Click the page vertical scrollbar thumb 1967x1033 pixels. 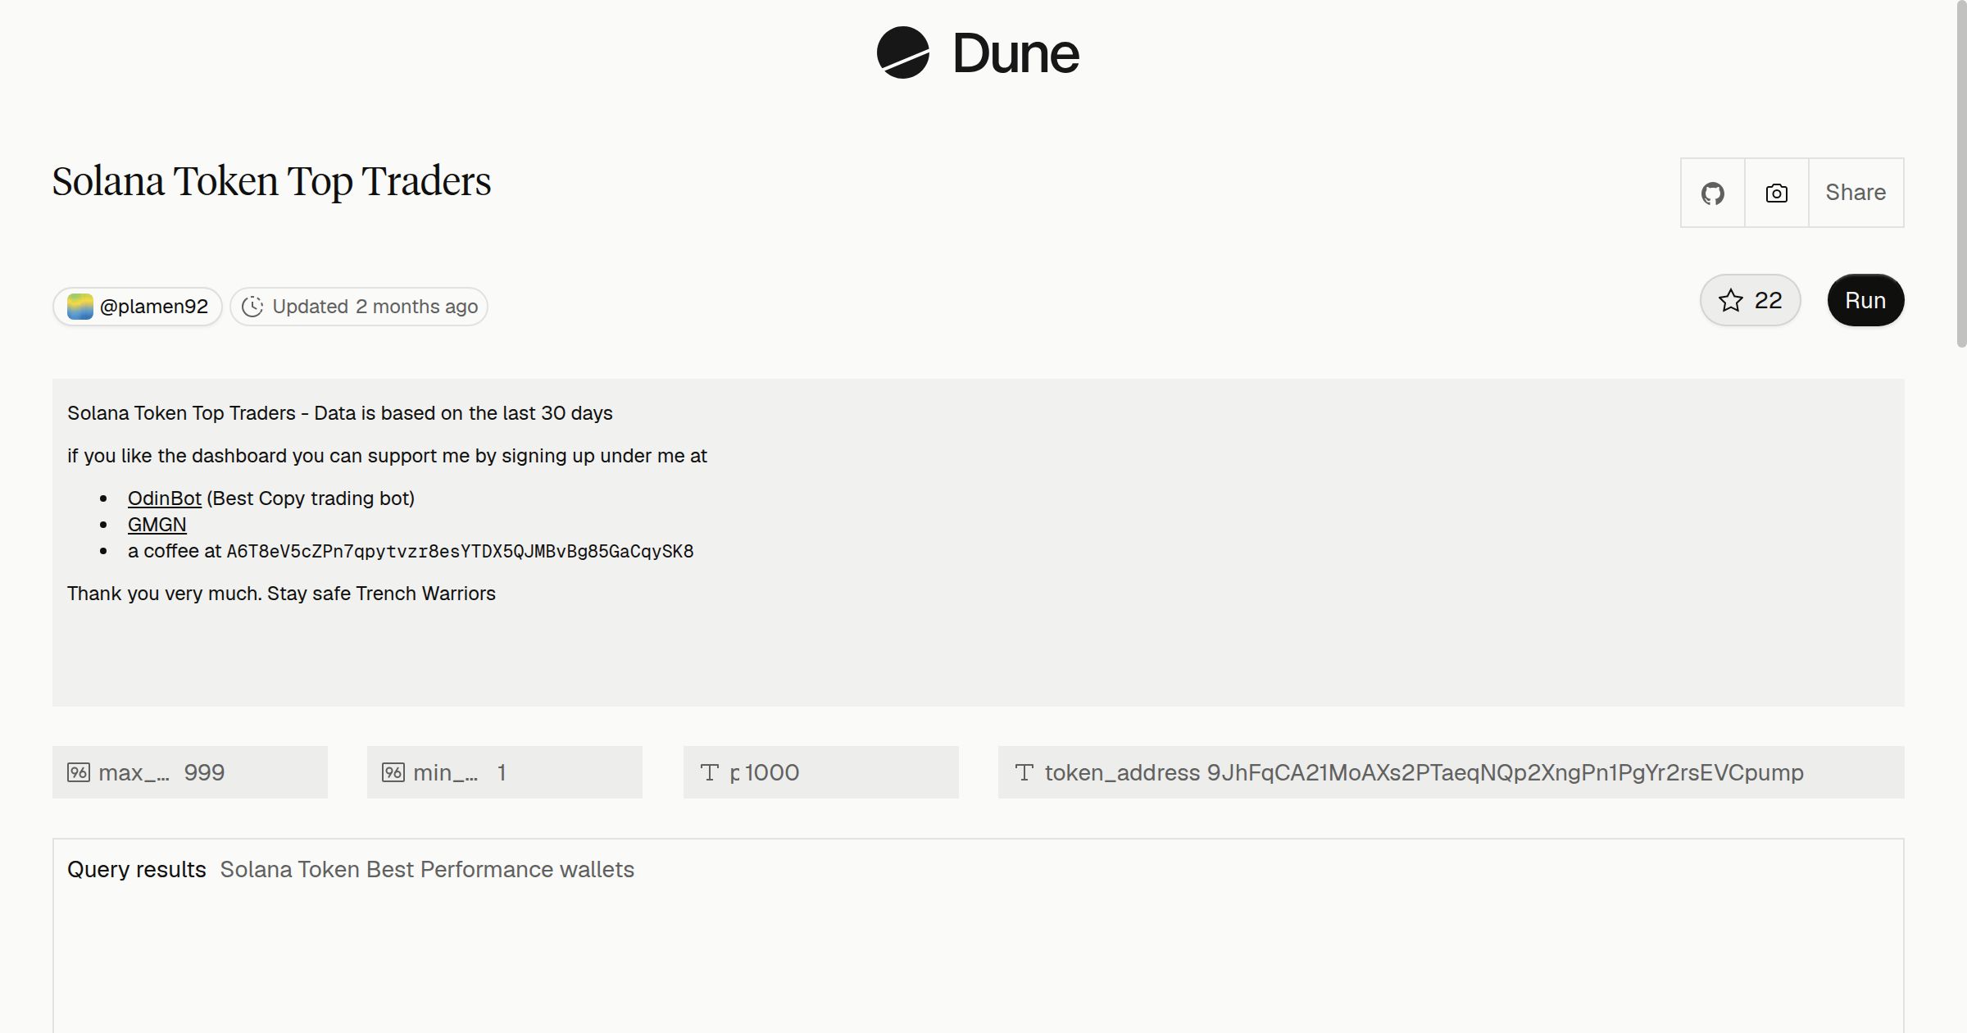(x=1961, y=174)
